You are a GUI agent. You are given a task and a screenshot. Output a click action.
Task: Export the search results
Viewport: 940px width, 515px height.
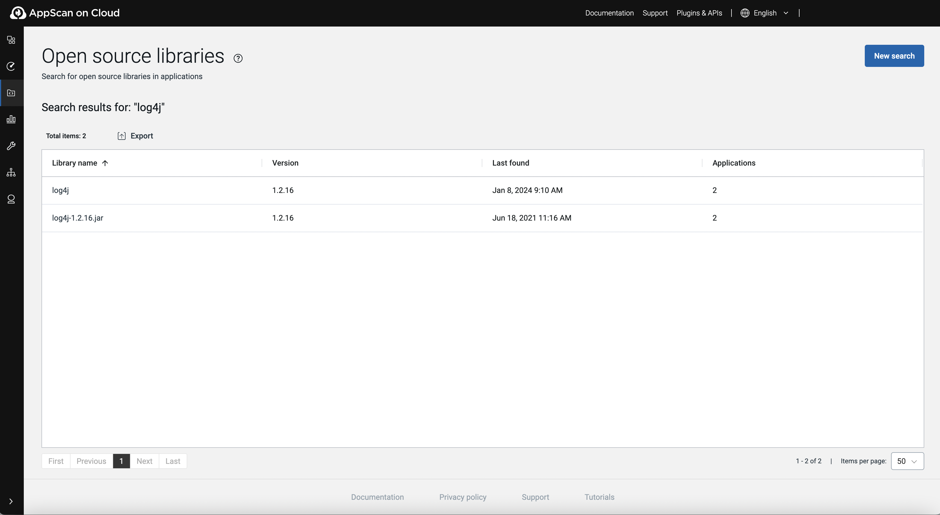tap(136, 136)
